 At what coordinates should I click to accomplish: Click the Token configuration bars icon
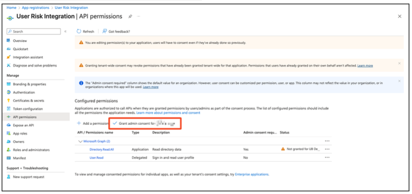(x=8, y=109)
